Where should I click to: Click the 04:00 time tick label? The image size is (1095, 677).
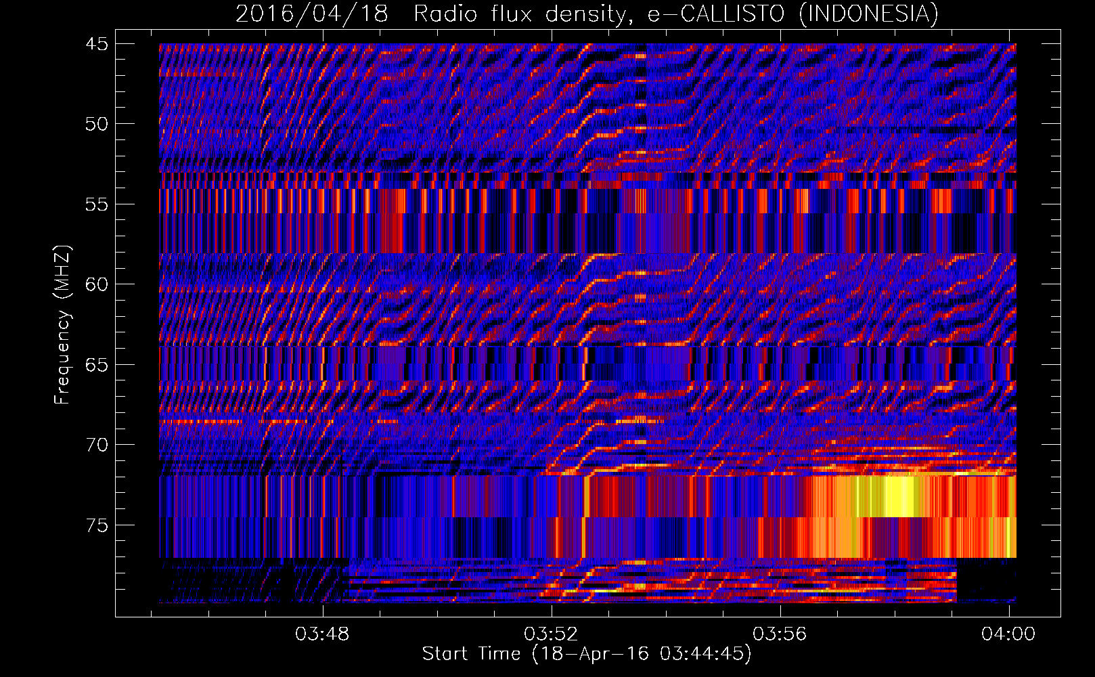(x=1009, y=634)
